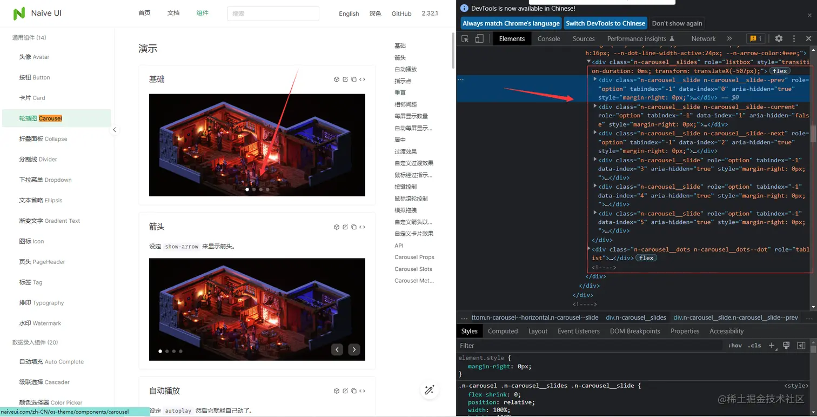
Task: Click Switch DevTools to Chinese button
Action: (x=605, y=23)
